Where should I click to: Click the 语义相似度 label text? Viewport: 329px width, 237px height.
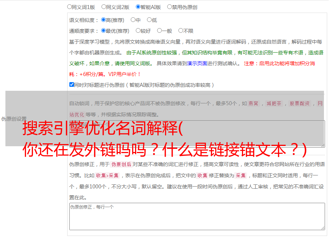82,20
